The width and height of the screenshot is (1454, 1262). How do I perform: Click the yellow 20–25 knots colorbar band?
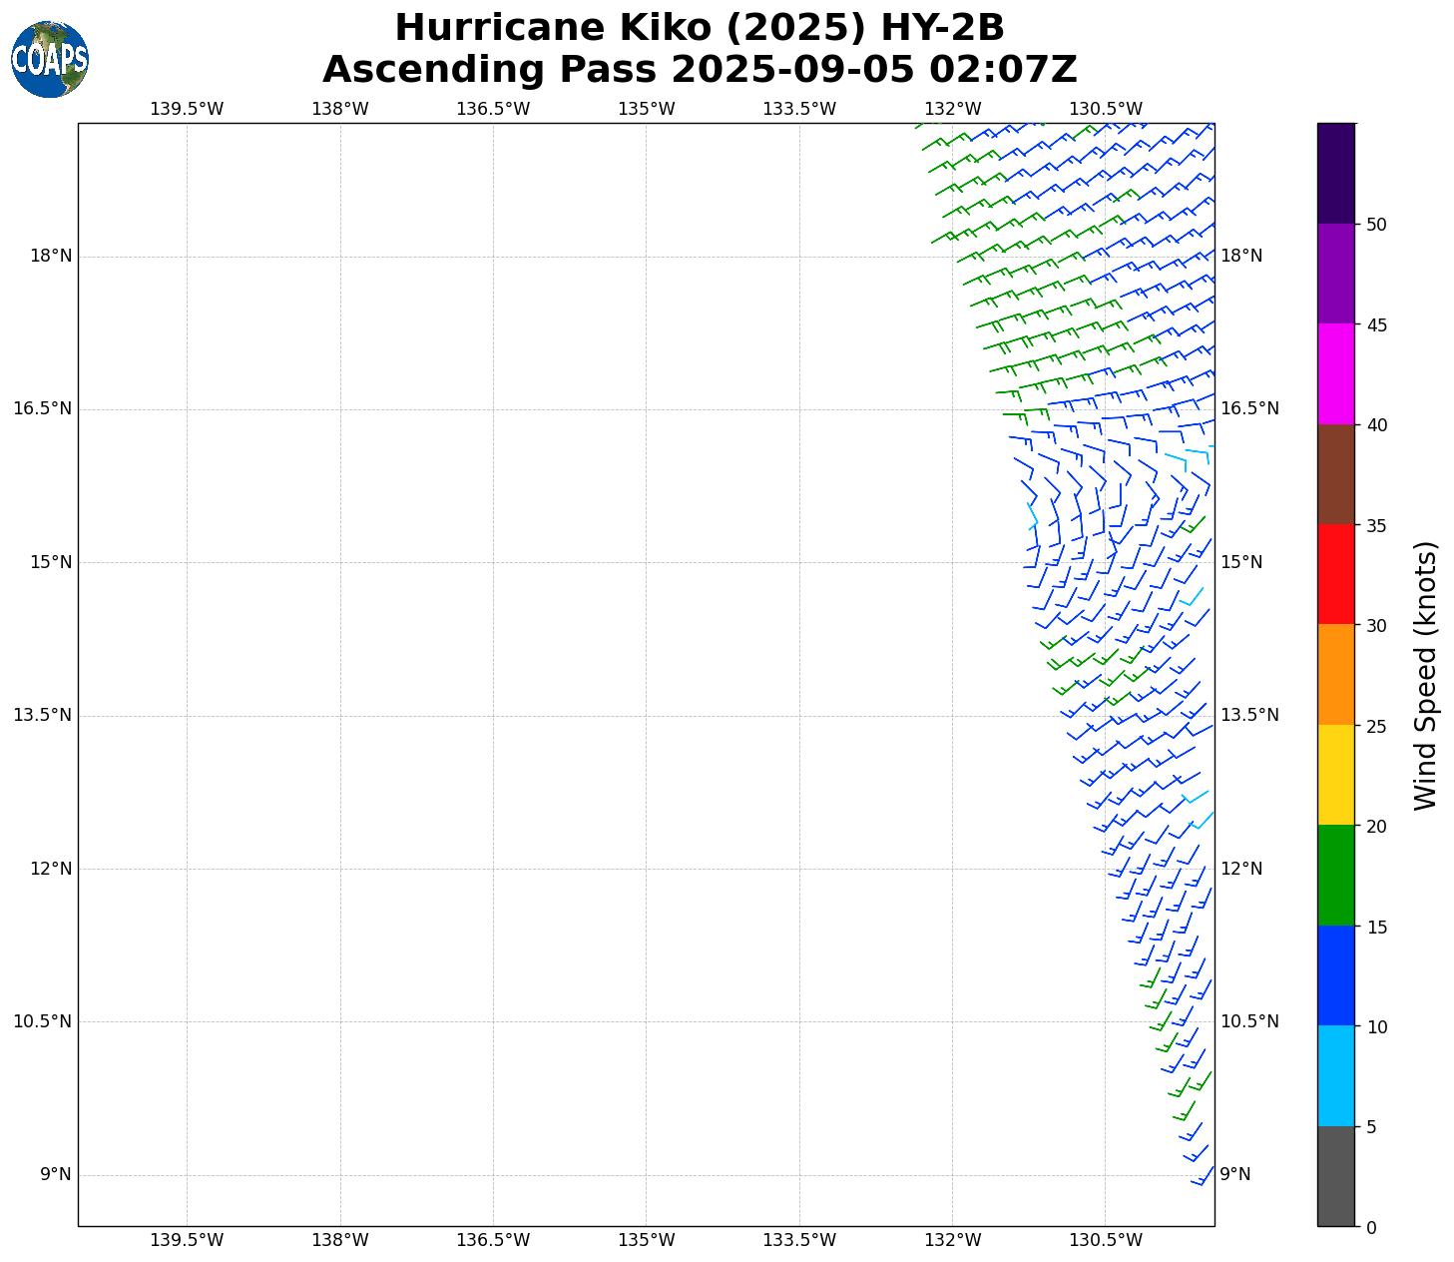1335,775
